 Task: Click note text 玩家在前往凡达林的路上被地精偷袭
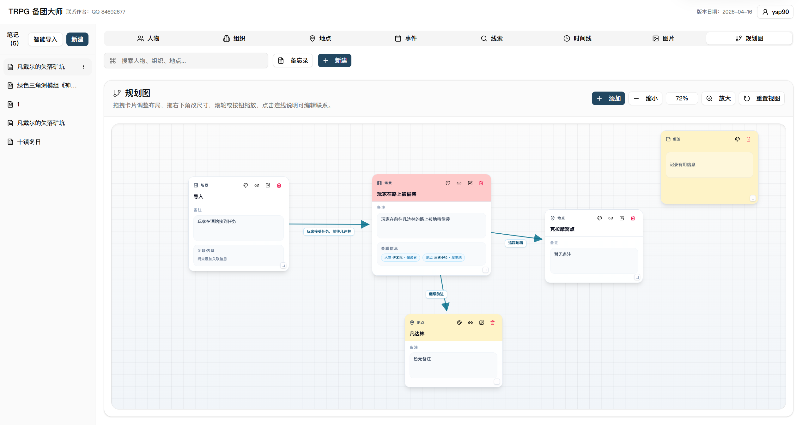tap(416, 219)
